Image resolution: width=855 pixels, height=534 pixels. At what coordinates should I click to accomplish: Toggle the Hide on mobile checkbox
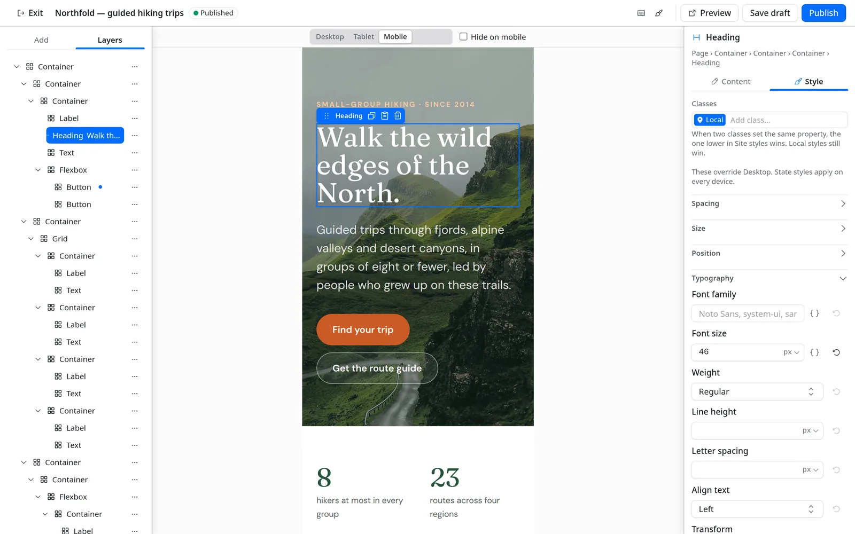(463, 37)
